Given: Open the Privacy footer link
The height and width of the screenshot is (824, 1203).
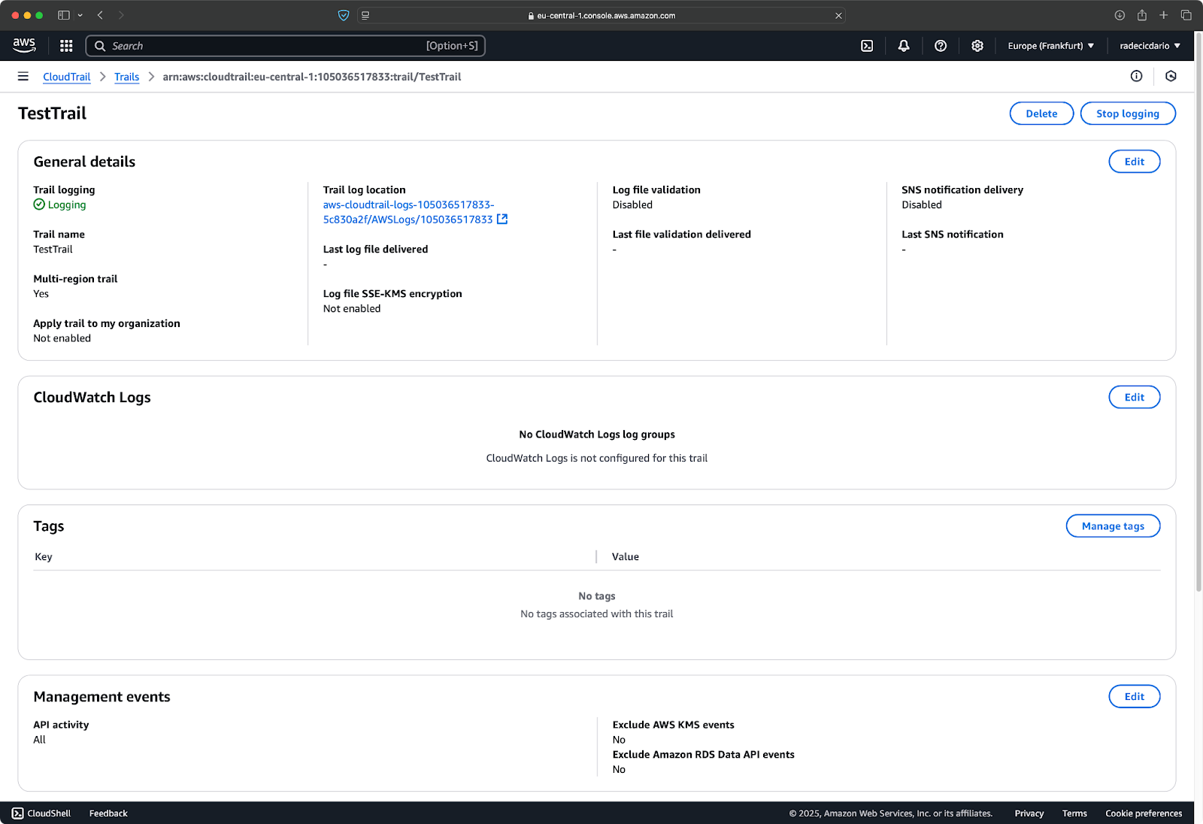Looking at the screenshot, I should (x=1029, y=813).
